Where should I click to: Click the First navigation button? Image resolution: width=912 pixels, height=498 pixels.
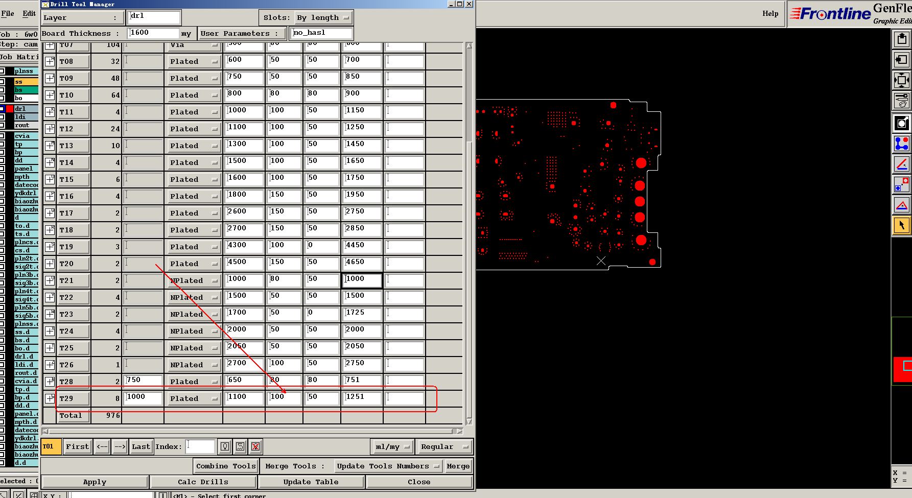pyautogui.click(x=77, y=446)
